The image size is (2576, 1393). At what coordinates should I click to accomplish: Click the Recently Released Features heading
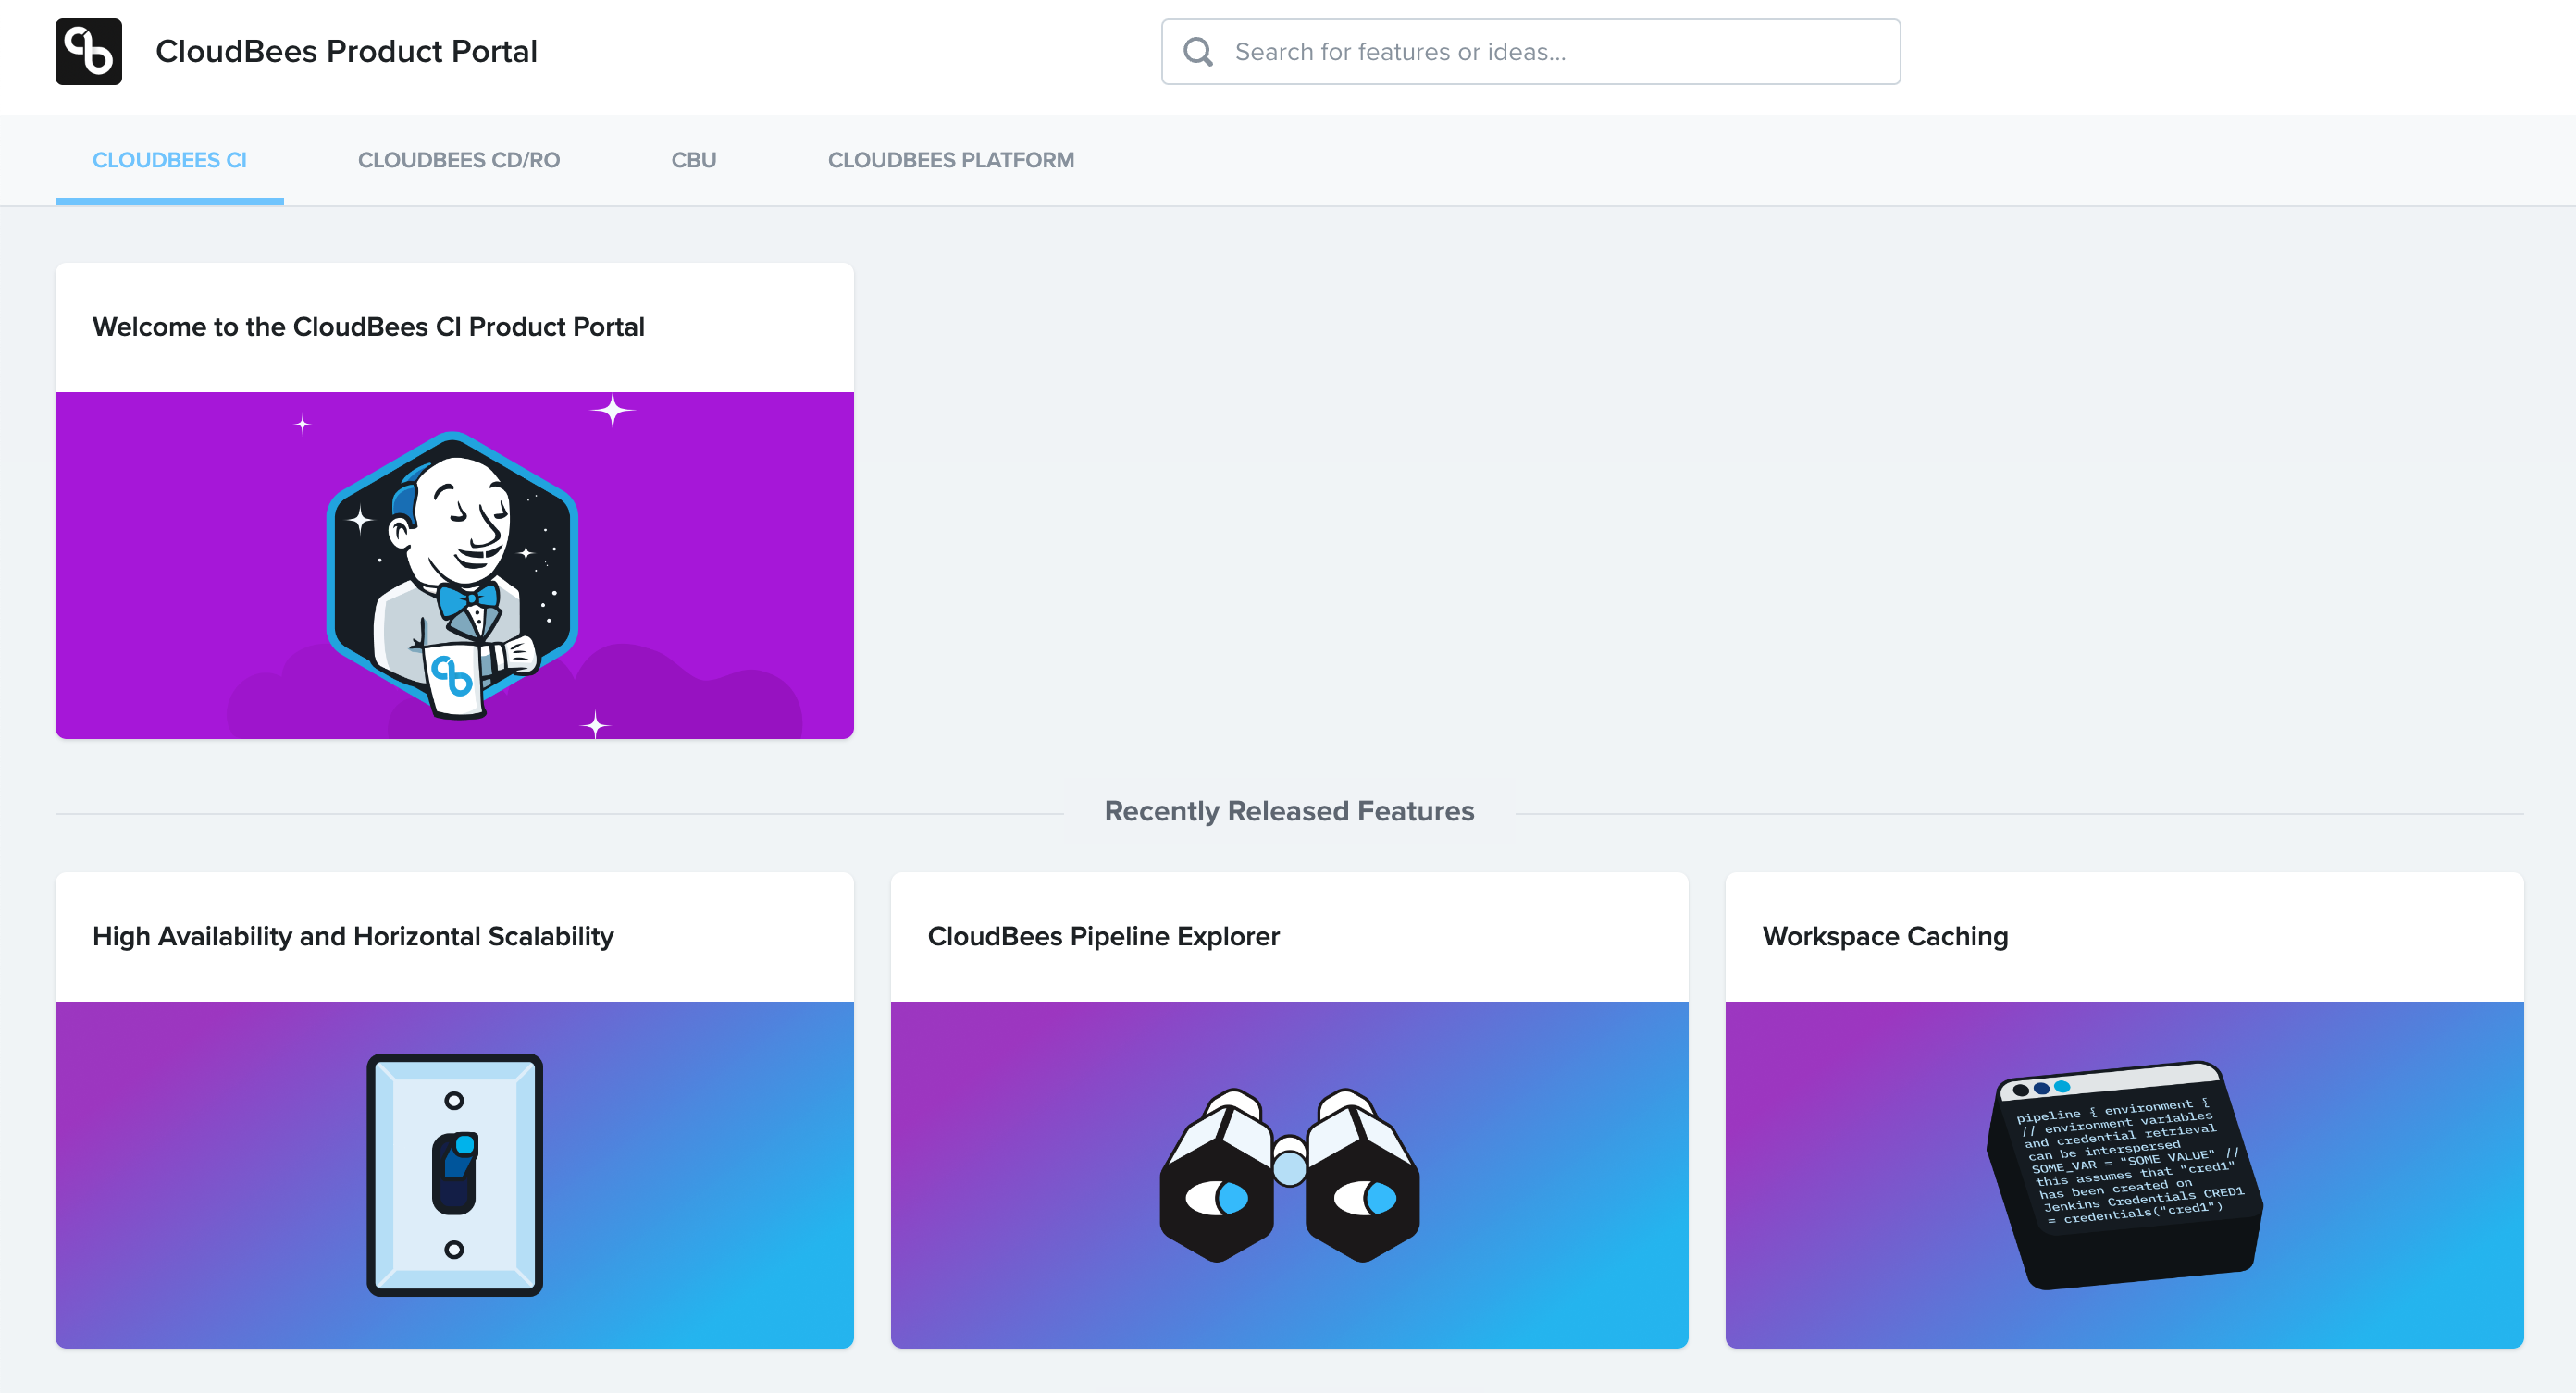pyautogui.click(x=1289, y=811)
